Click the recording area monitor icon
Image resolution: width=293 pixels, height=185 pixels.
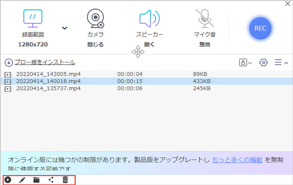click(33, 19)
